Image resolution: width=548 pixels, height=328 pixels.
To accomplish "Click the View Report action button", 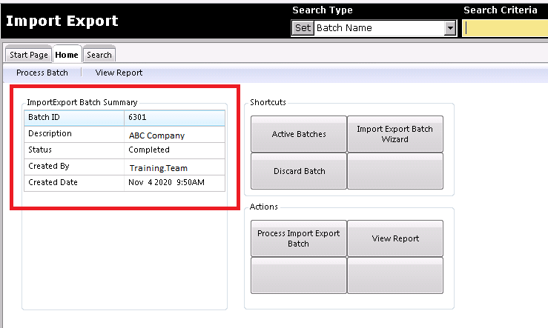I will 395,238.
